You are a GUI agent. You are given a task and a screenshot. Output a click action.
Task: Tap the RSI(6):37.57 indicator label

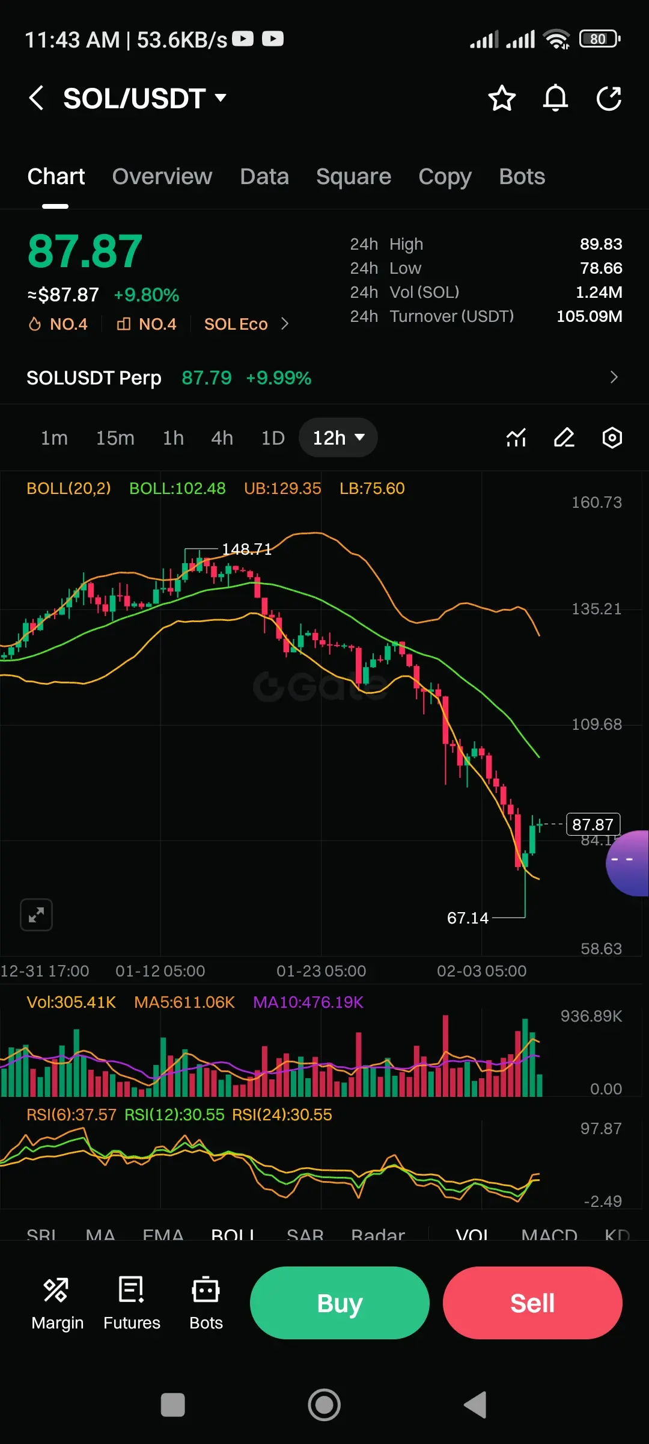(72, 1115)
